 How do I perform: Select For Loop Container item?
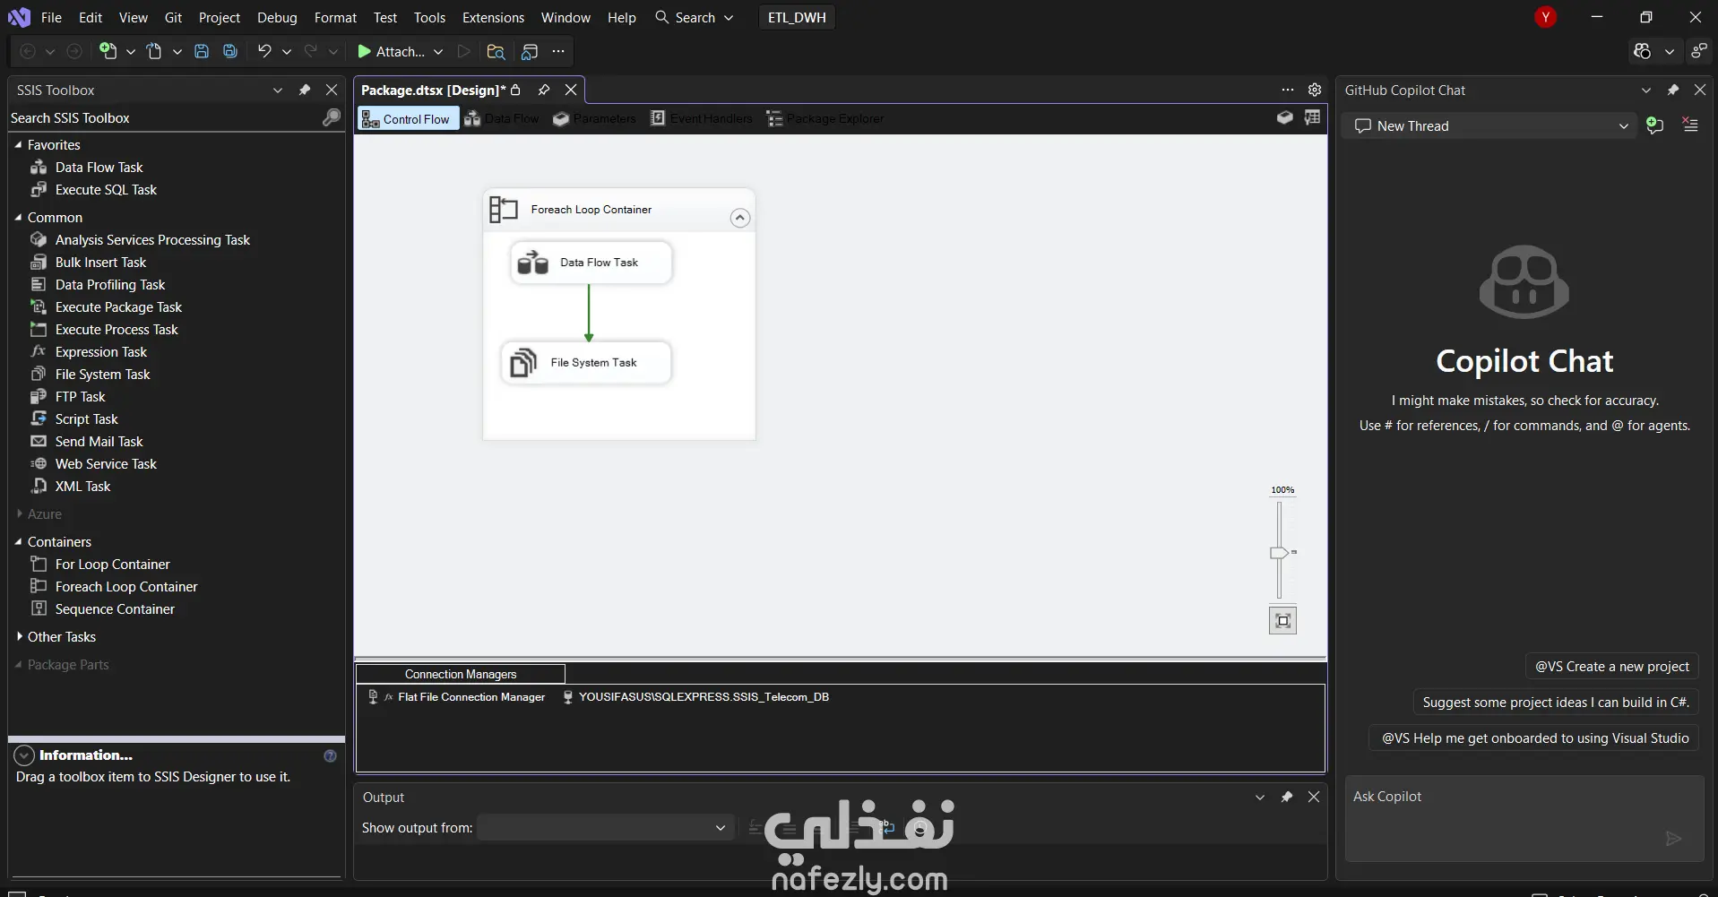(x=112, y=565)
